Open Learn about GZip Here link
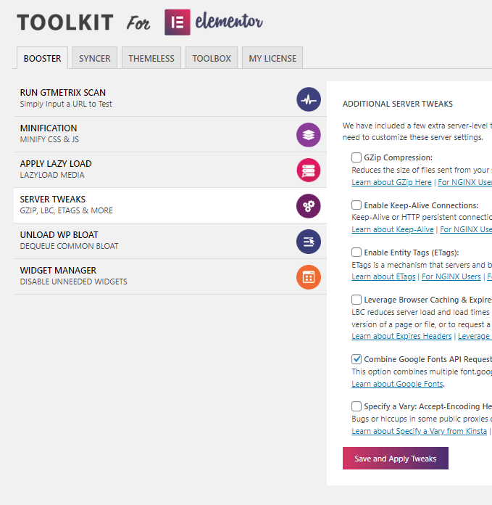The image size is (492, 505). click(x=391, y=182)
